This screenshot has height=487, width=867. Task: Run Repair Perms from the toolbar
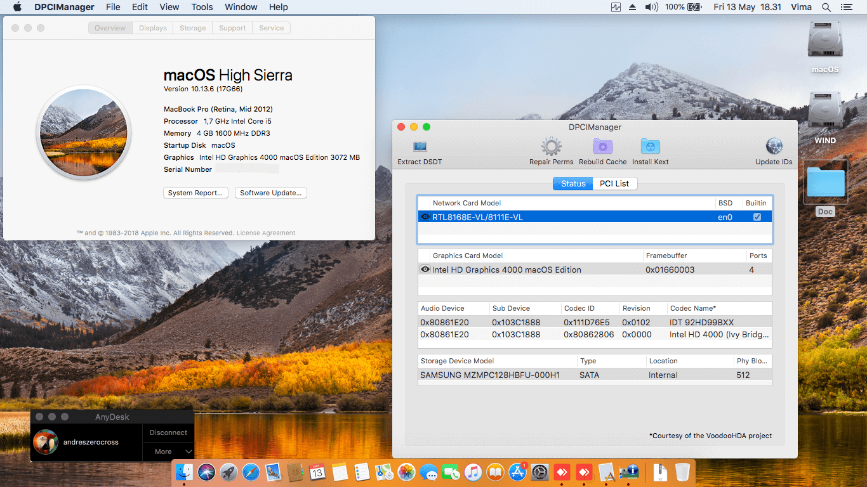(551, 147)
